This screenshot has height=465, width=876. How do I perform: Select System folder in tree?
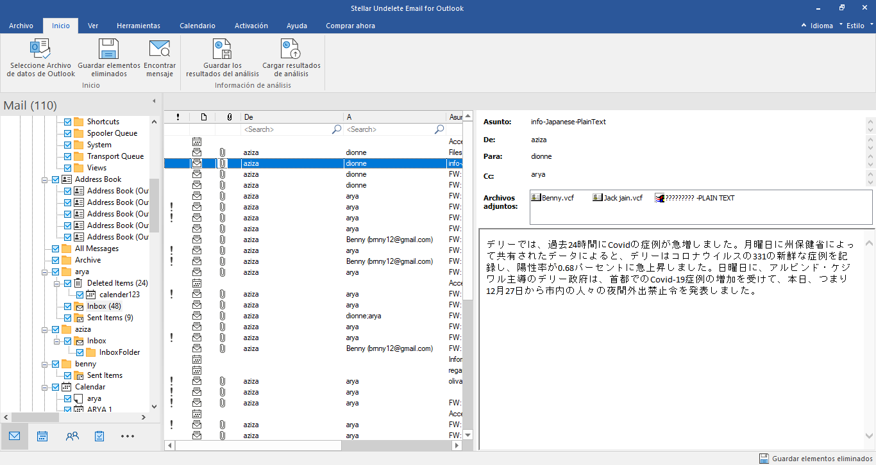tap(99, 145)
